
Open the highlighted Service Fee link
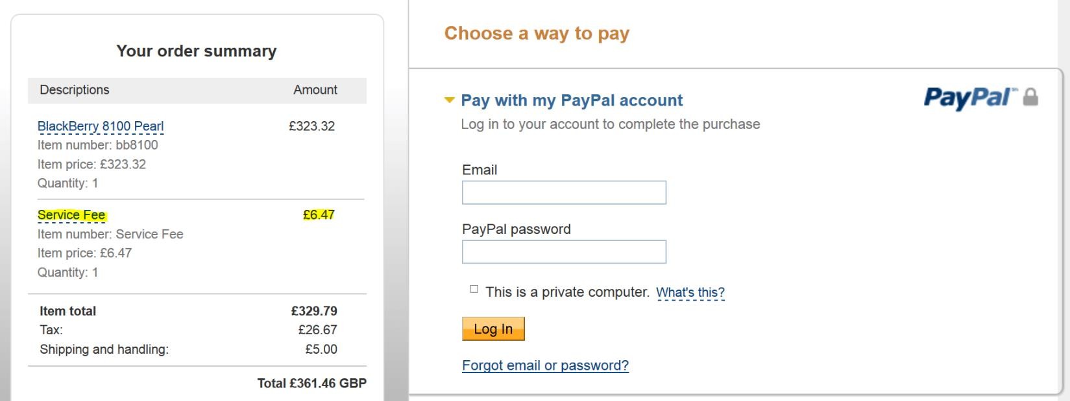[71, 215]
